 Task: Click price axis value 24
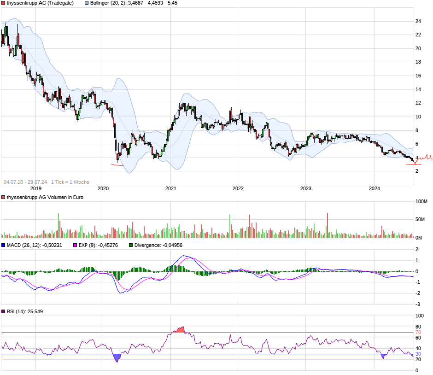tap(418, 21)
